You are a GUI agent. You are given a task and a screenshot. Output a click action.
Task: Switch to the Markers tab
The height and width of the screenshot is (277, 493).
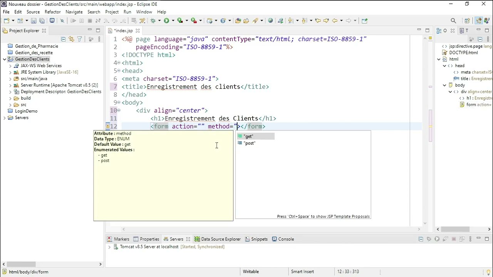[118, 239]
